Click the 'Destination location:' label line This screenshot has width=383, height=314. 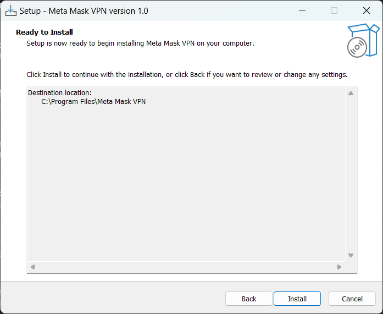click(x=59, y=92)
